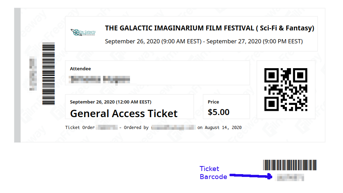
Task: Click the blurred ticket order number
Action: pyautogui.click(x=107, y=128)
